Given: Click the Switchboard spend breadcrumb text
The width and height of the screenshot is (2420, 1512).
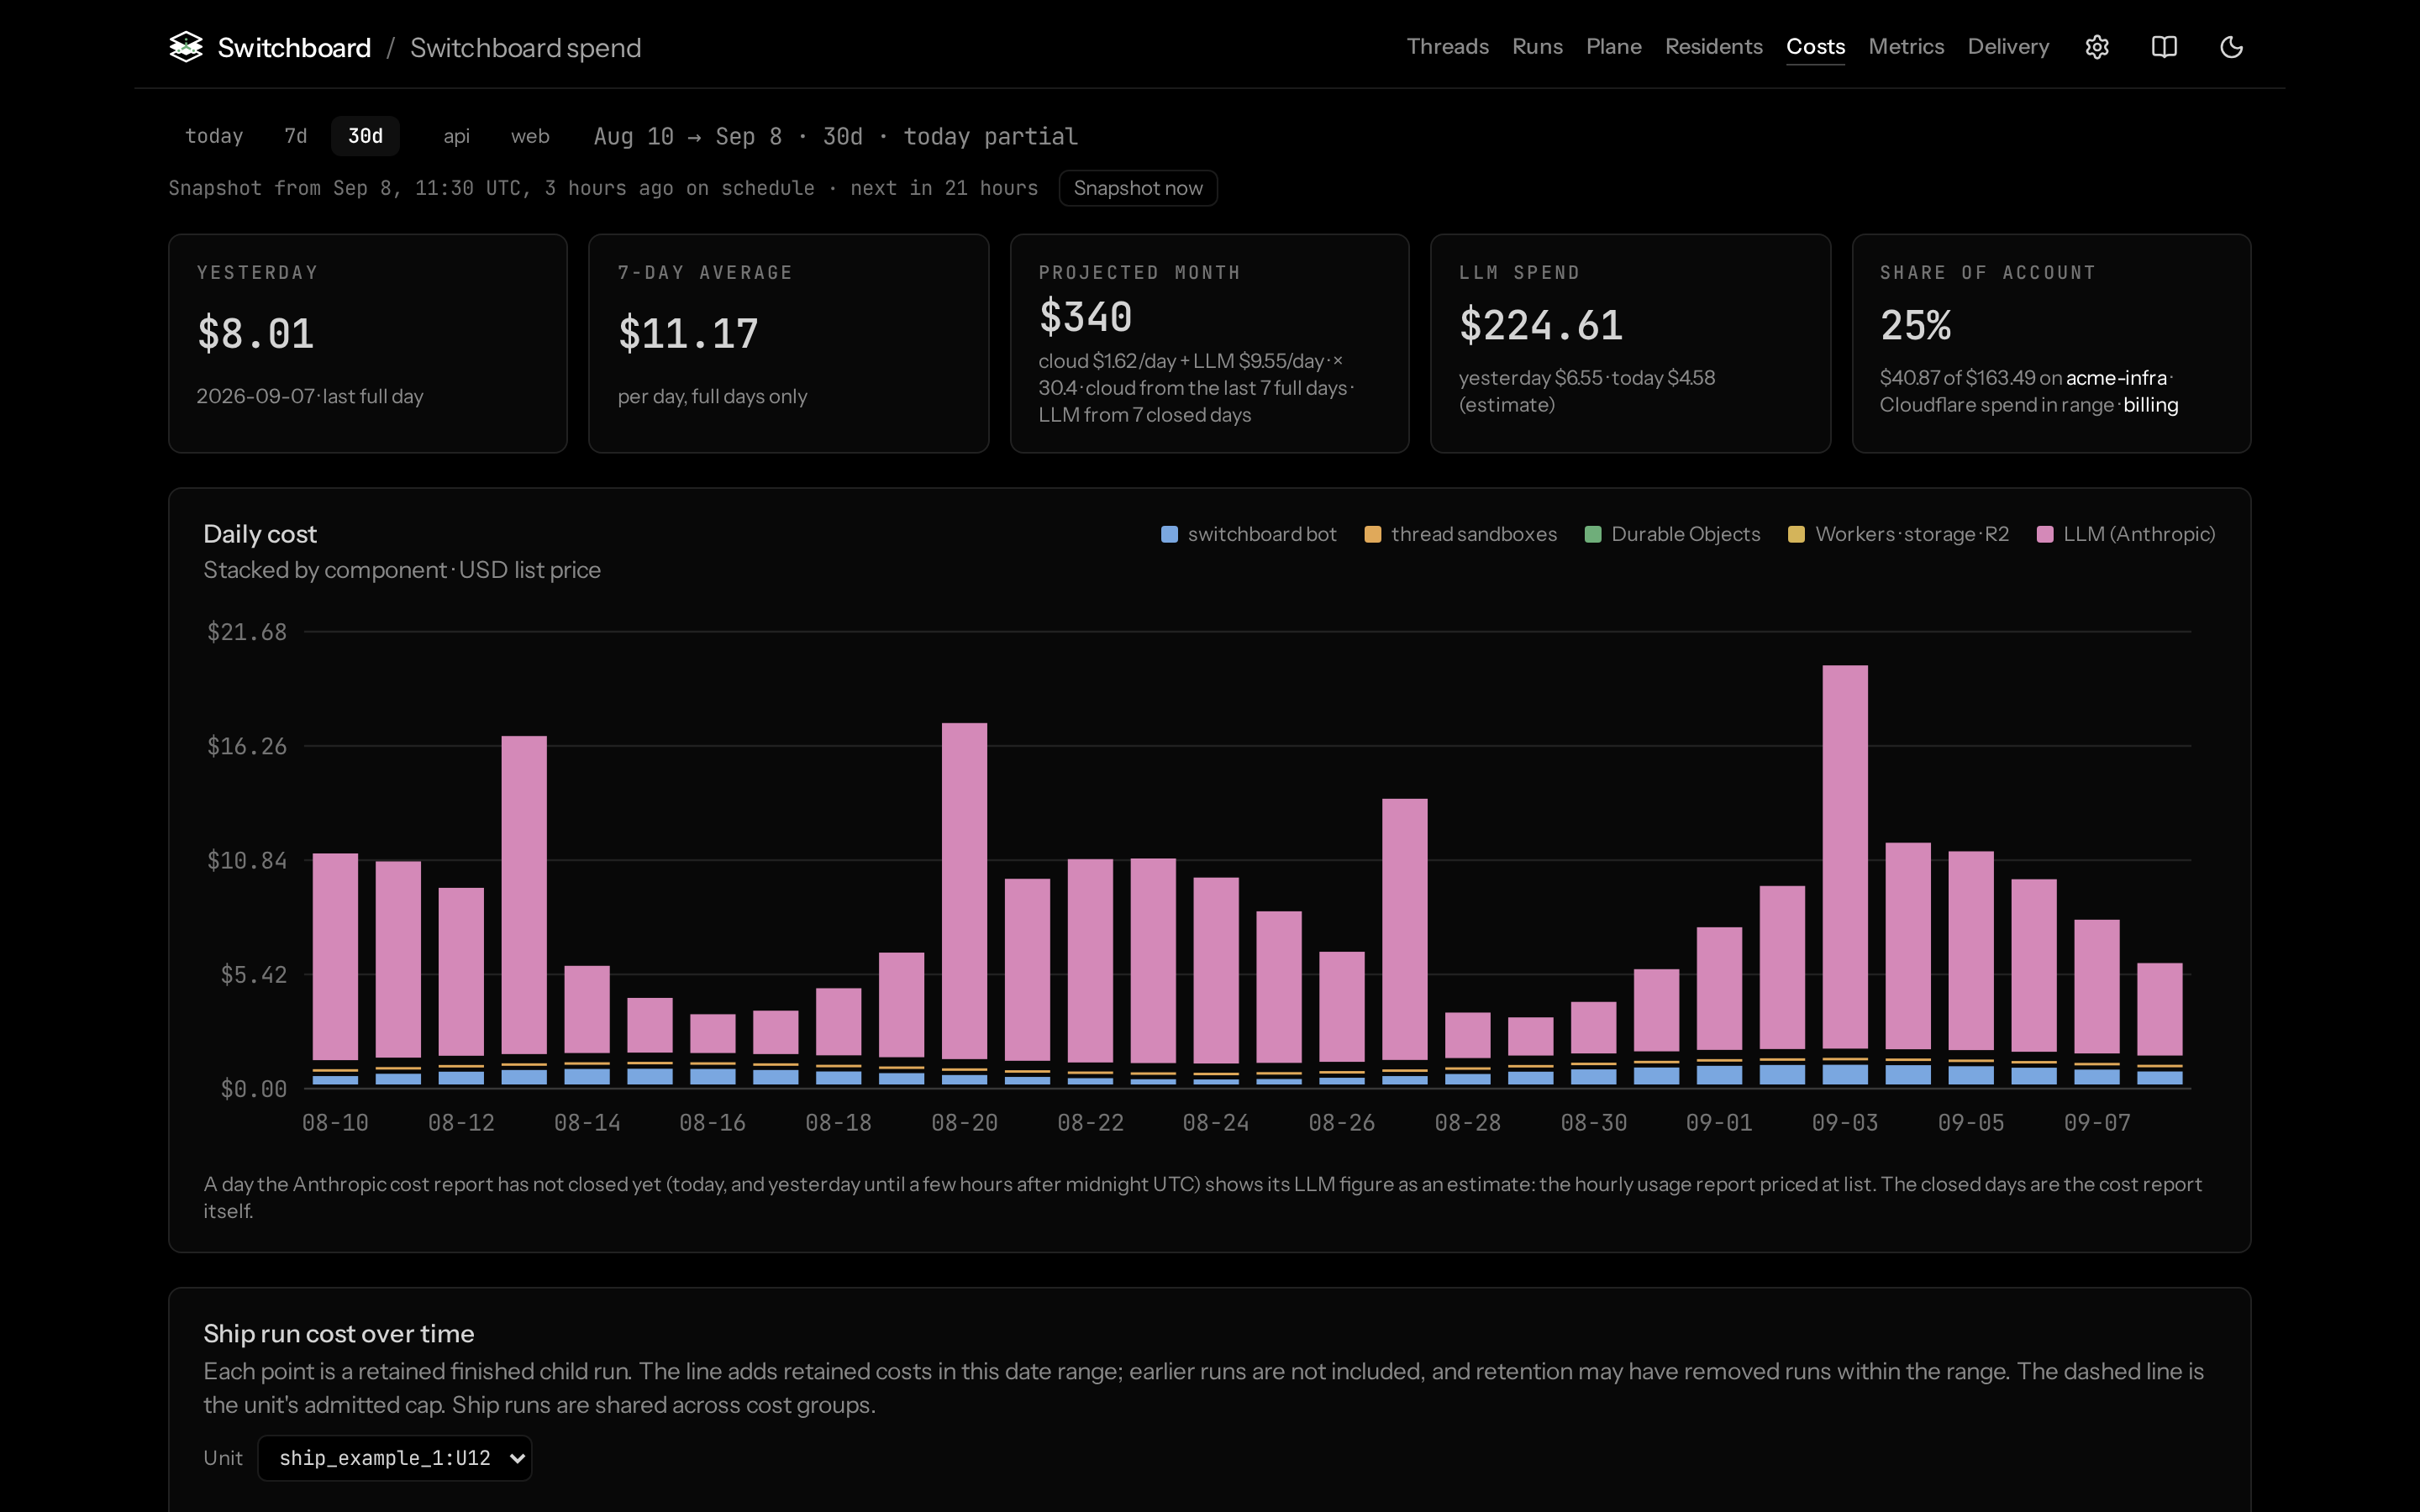Looking at the screenshot, I should pyautogui.click(x=525, y=48).
